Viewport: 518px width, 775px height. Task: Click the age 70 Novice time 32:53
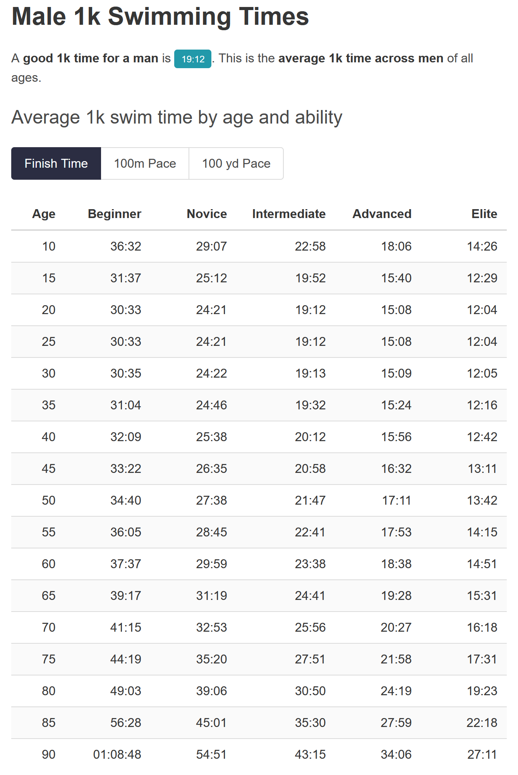coord(211,627)
